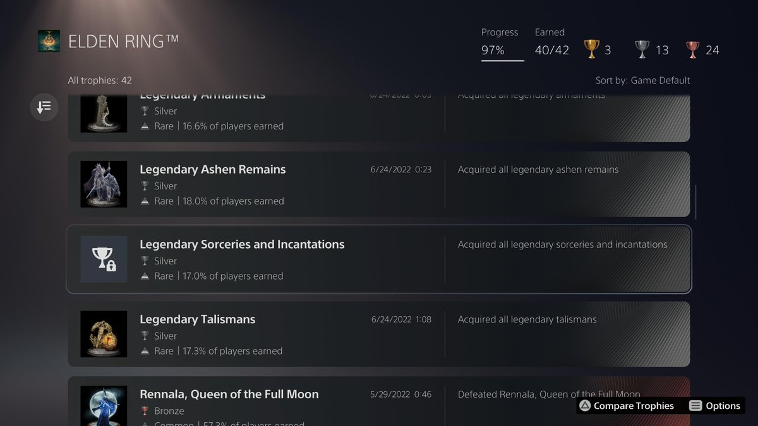Click the bronze trophy count icon
Viewport: 758px width, 426px height.
tap(693, 50)
